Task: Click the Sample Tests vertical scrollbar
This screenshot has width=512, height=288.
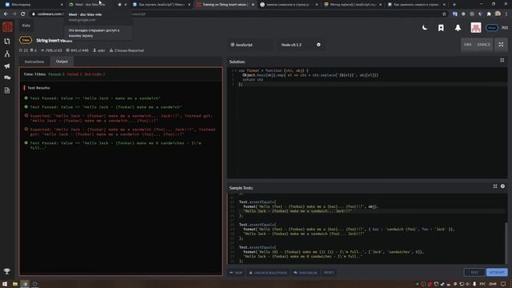Action: tap(506, 242)
